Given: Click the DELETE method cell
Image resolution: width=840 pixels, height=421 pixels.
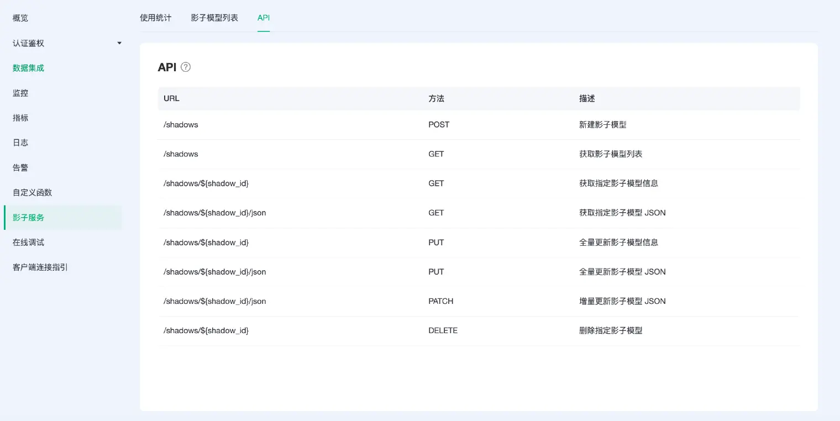Looking at the screenshot, I should pos(443,330).
